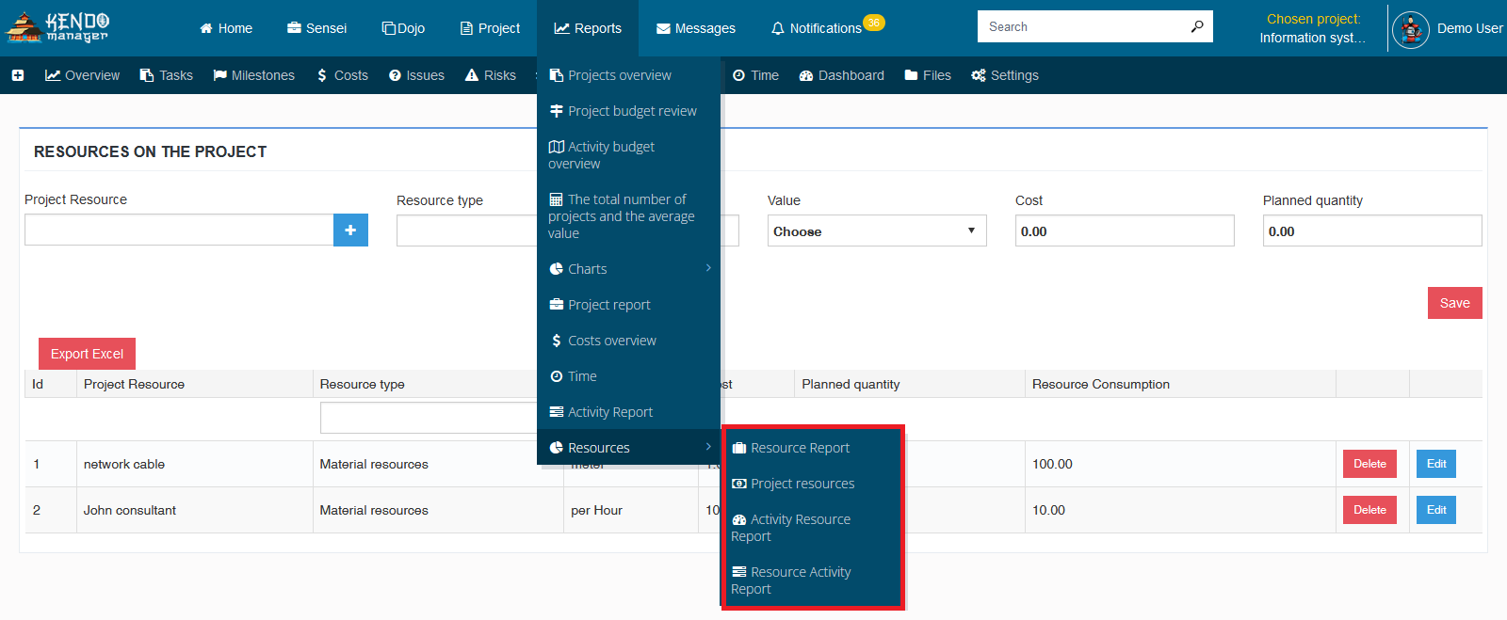Expand the Resources submenu entry

pos(628,448)
